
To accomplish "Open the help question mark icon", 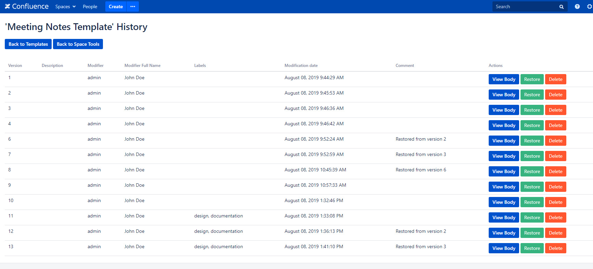I will (x=577, y=6).
